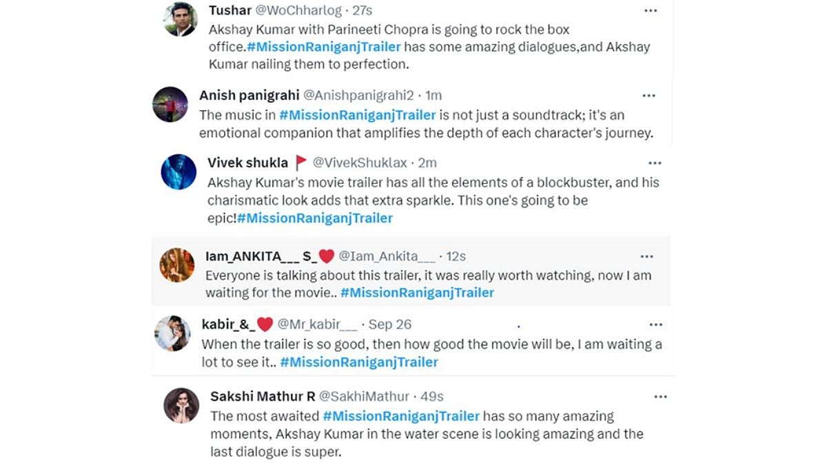Image resolution: width=827 pixels, height=465 pixels.
Task: Click Vivek shukla's blue avatar
Action: (x=178, y=172)
